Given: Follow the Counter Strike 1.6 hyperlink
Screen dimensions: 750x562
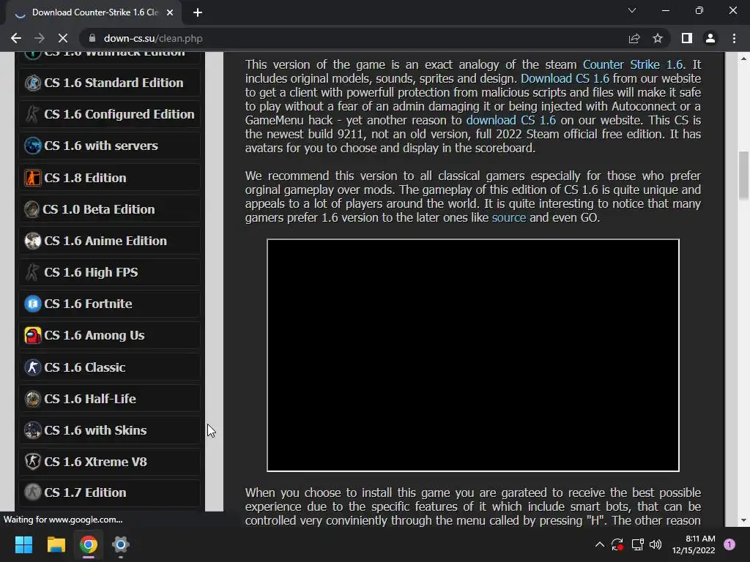Looking at the screenshot, I should pyautogui.click(x=633, y=64).
